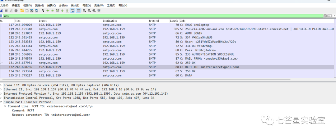
Task: Select packet 135 DATA row
Action: (x=167, y=75)
